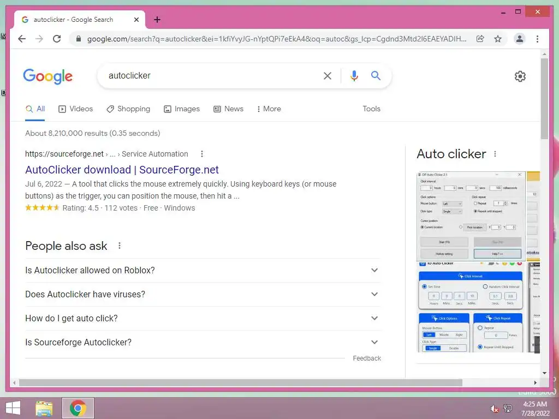Image resolution: width=559 pixels, height=419 pixels.
Task: Start voice search with the microphone
Action: tap(354, 75)
